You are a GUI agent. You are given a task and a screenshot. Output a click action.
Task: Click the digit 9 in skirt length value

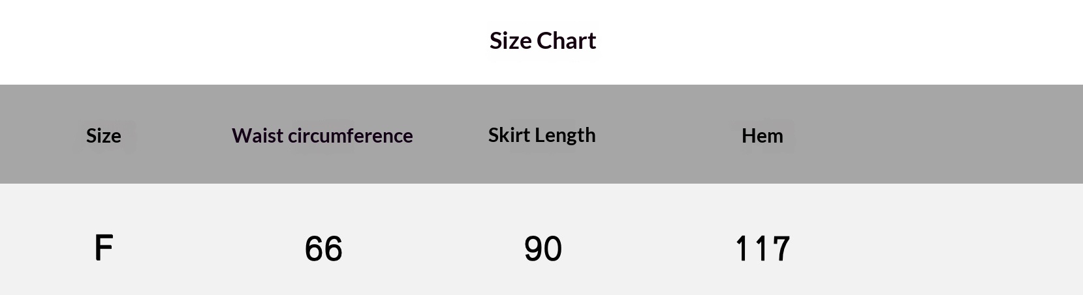(533, 249)
